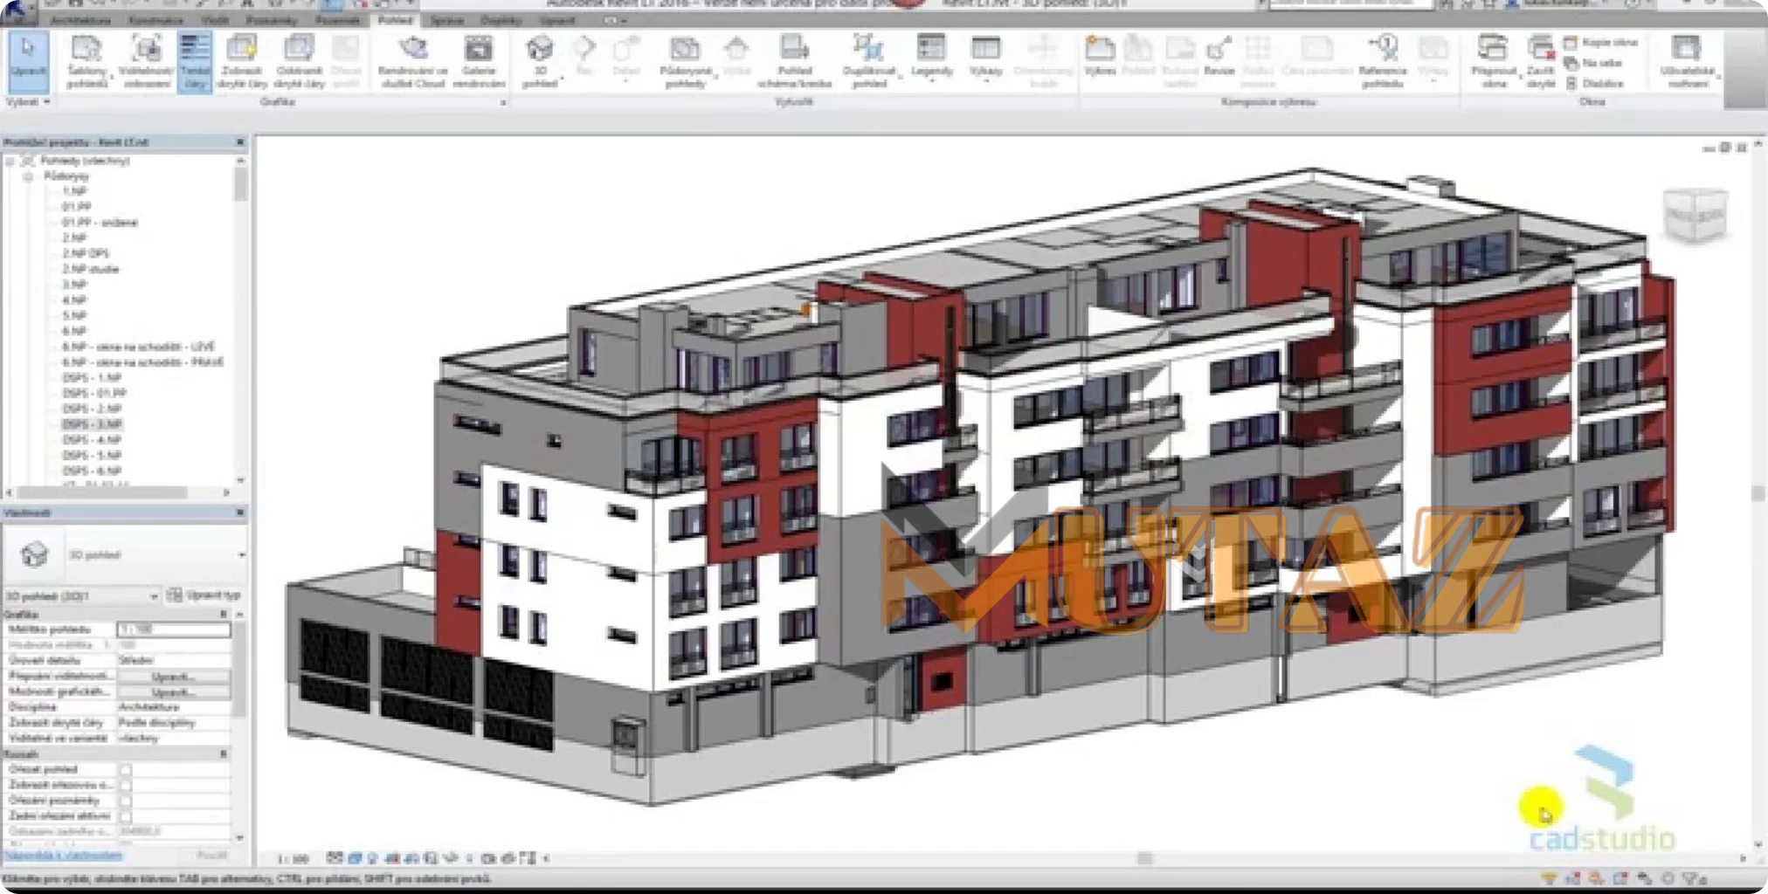This screenshot has height=894, width=1768.
Task: Open Rendrování ve službě Cloud
Action: tap(412, 61)
